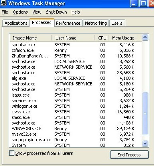
Task: Select the sogoupinyintray.exe process
Action: coord(75,140)
